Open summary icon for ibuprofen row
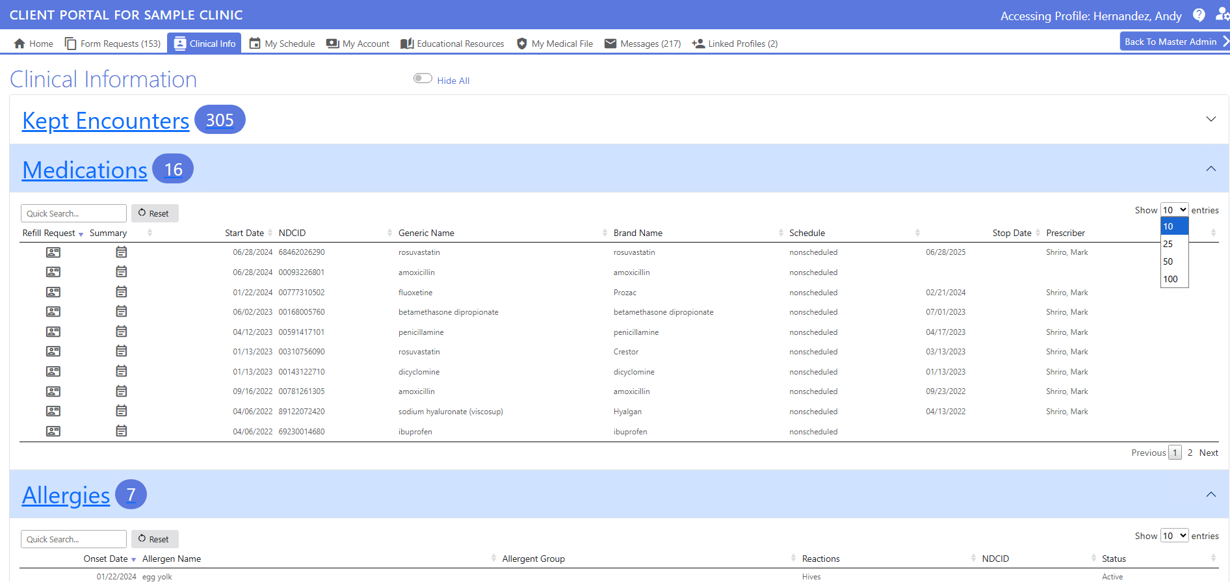Viewport: 1230px width, 582px height. (x=122, y=430)
